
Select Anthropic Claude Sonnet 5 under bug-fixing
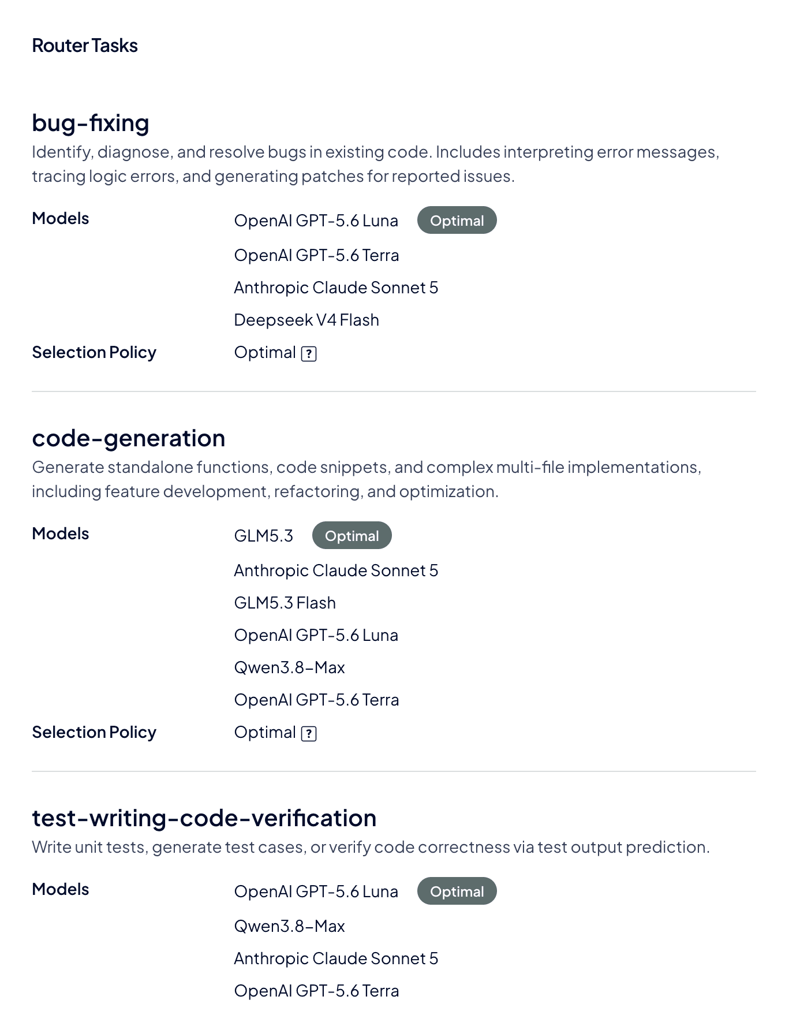[x=336, y=288]
